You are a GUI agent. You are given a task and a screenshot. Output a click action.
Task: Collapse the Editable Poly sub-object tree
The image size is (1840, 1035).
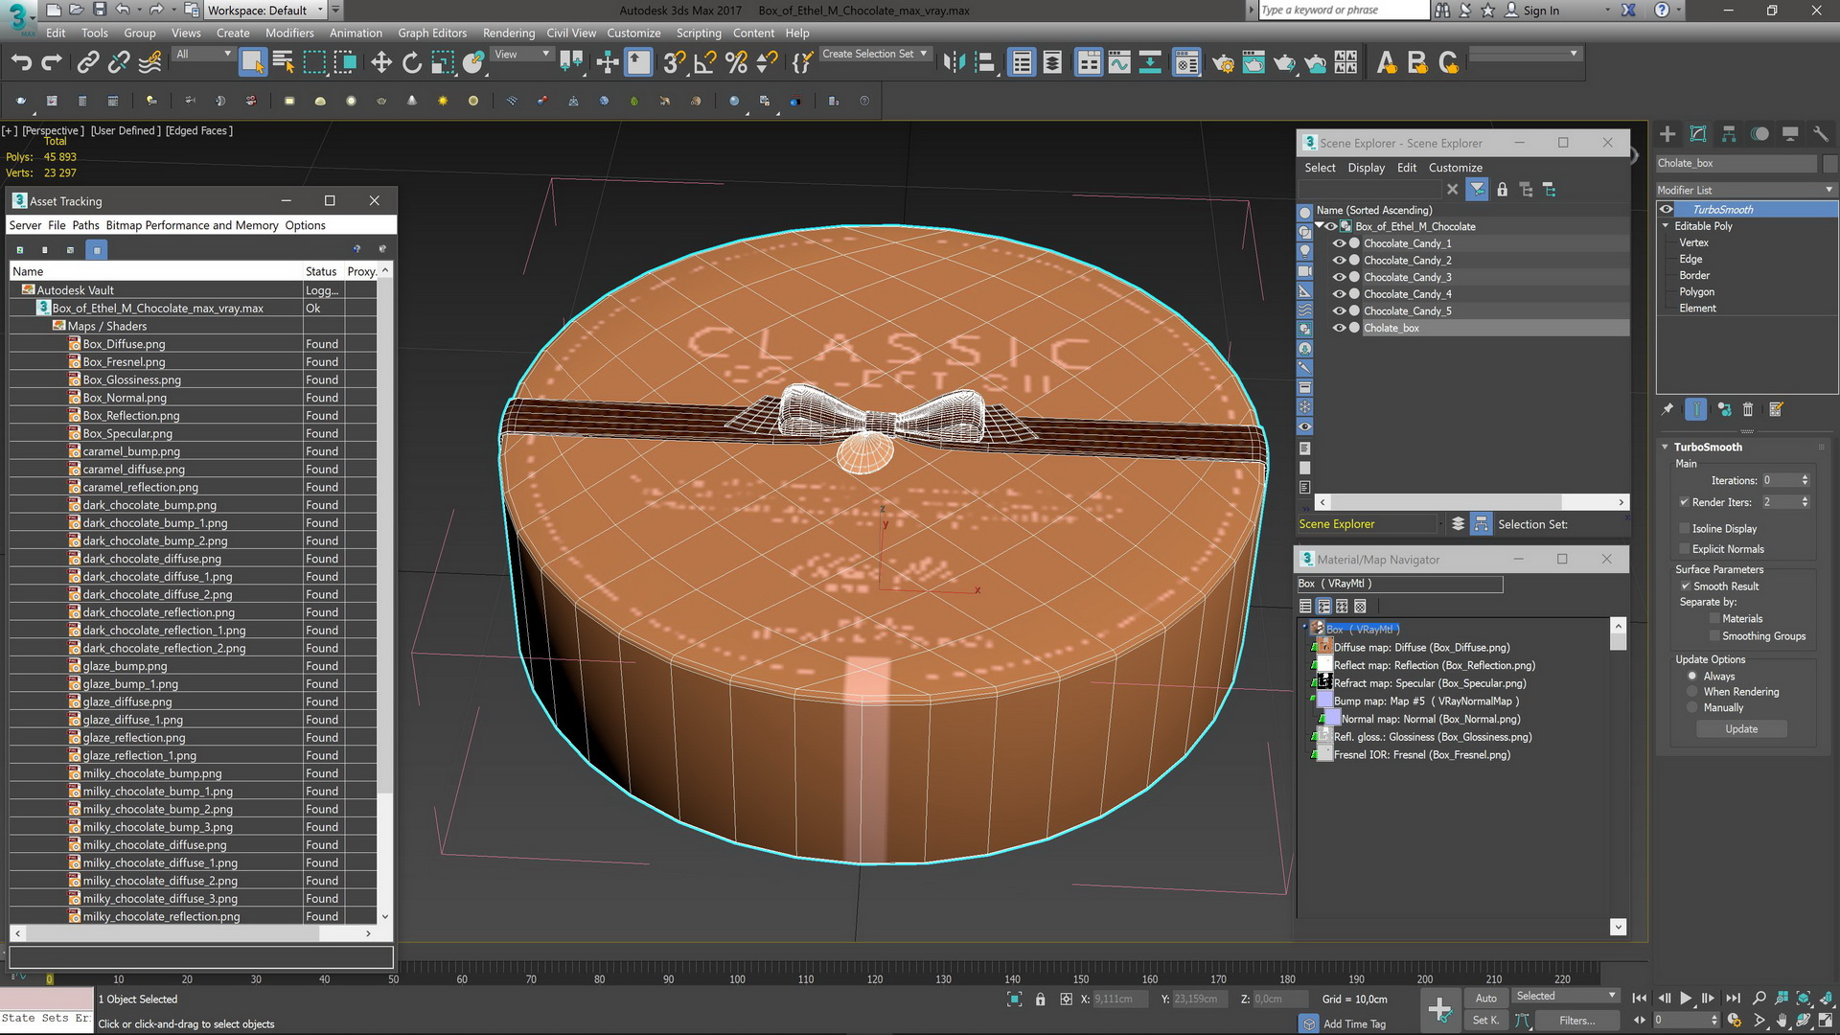pos(1666,226)
